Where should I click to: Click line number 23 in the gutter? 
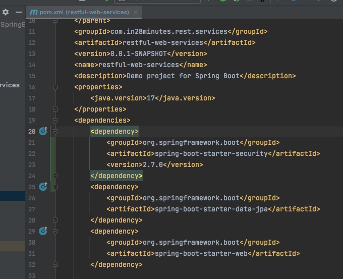(x=32, y=165)
